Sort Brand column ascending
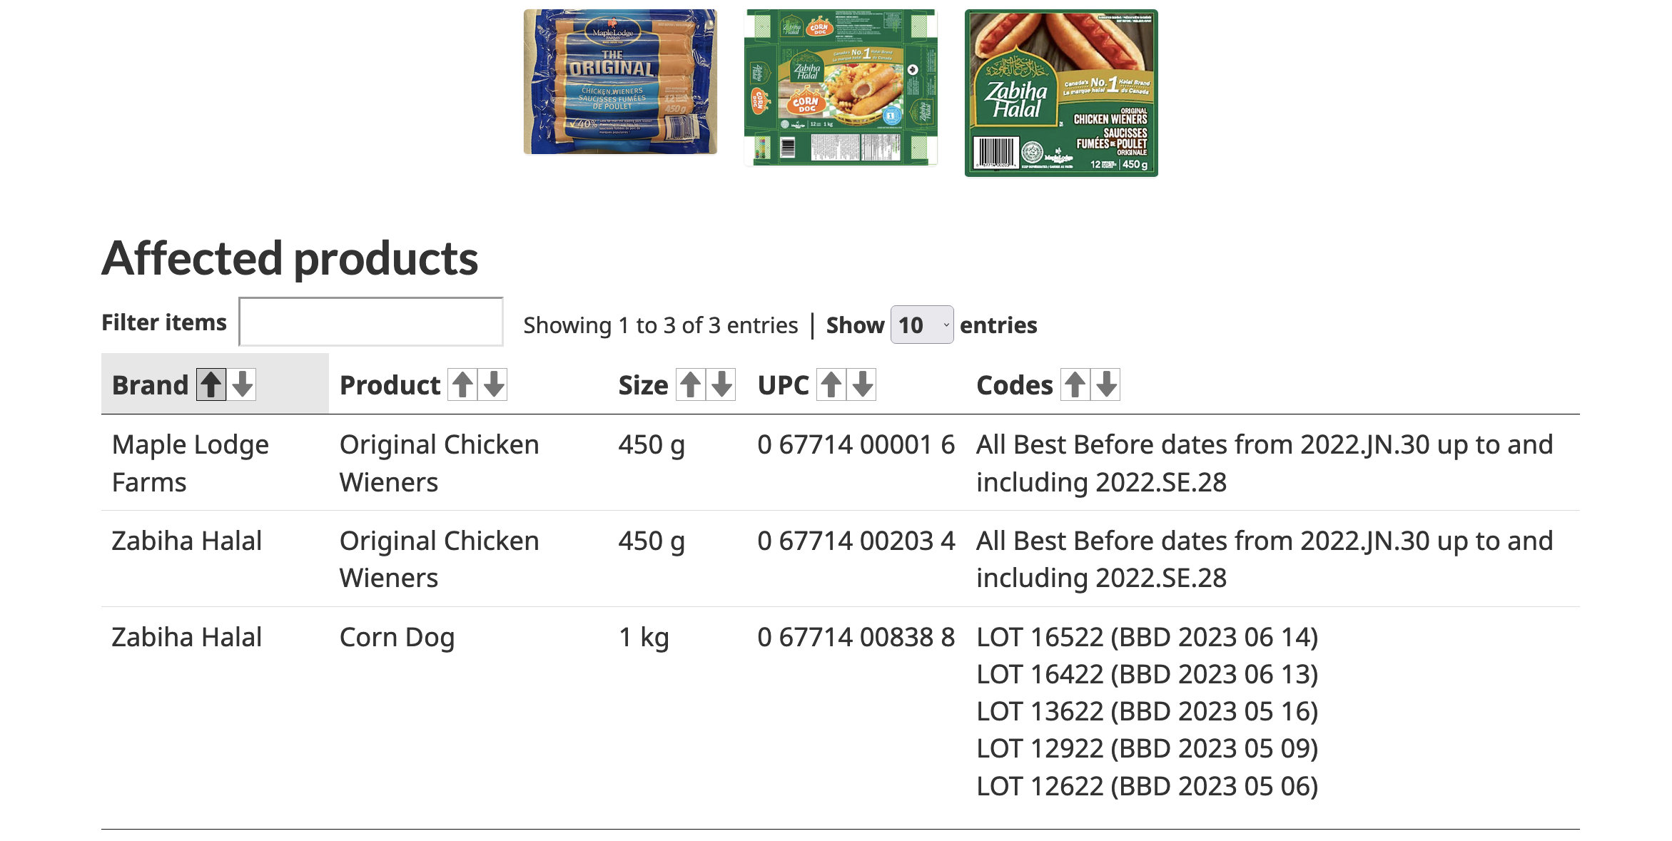Image resolution: width=1672 pixels, height=841 pixels. [211, 384]
